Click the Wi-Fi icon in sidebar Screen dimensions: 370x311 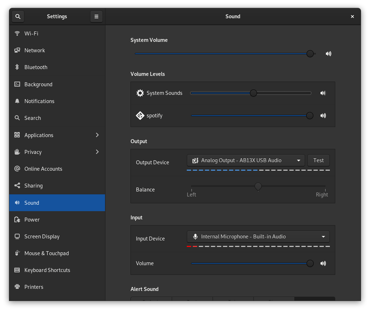point(17,34)
